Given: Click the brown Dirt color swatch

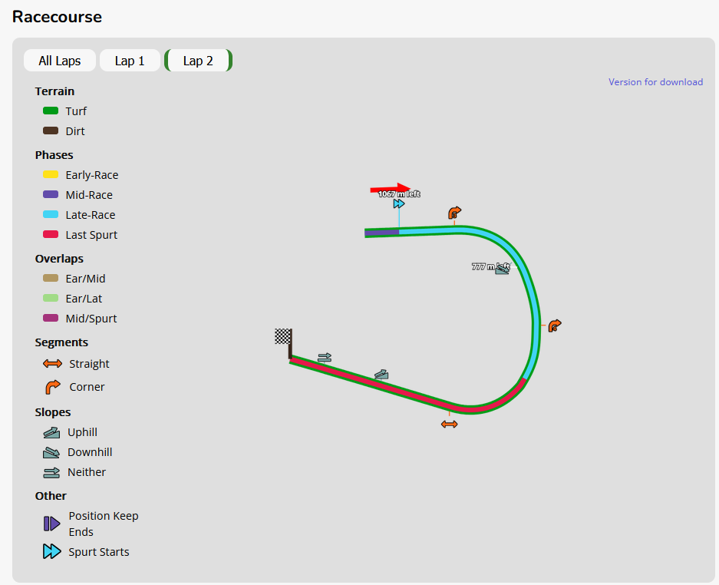Looking at the screenshot, I should point(51,131).
